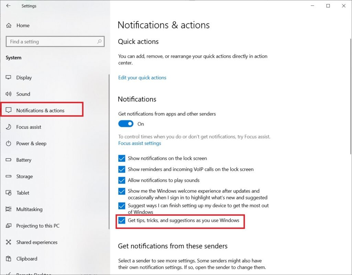352x275 pixels.
Task: Click the Sound speaker icon
Action: point(8,94)
